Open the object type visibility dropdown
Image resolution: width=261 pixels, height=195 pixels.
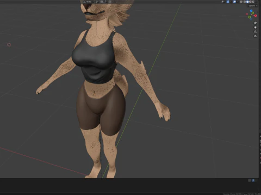tap(223, 2)
